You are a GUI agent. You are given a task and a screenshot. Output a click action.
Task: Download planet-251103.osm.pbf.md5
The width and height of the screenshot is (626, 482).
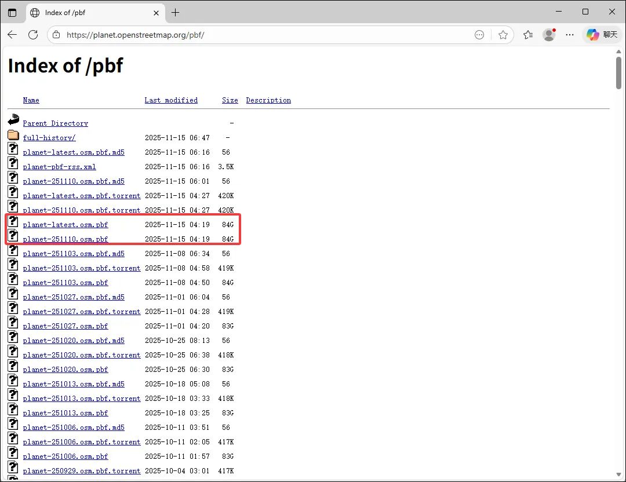(x=74, y=254)
